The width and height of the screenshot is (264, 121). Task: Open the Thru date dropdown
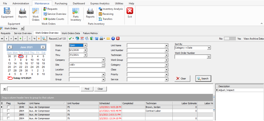click(85, 55)
